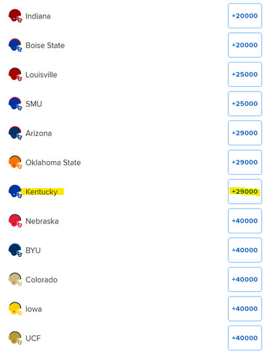Click the Nebraska helmet icon

tap(15, 221)
